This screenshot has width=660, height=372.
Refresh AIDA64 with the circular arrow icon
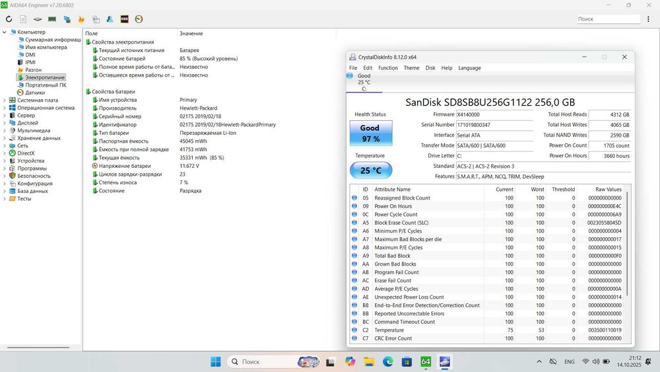pos(9,19)
